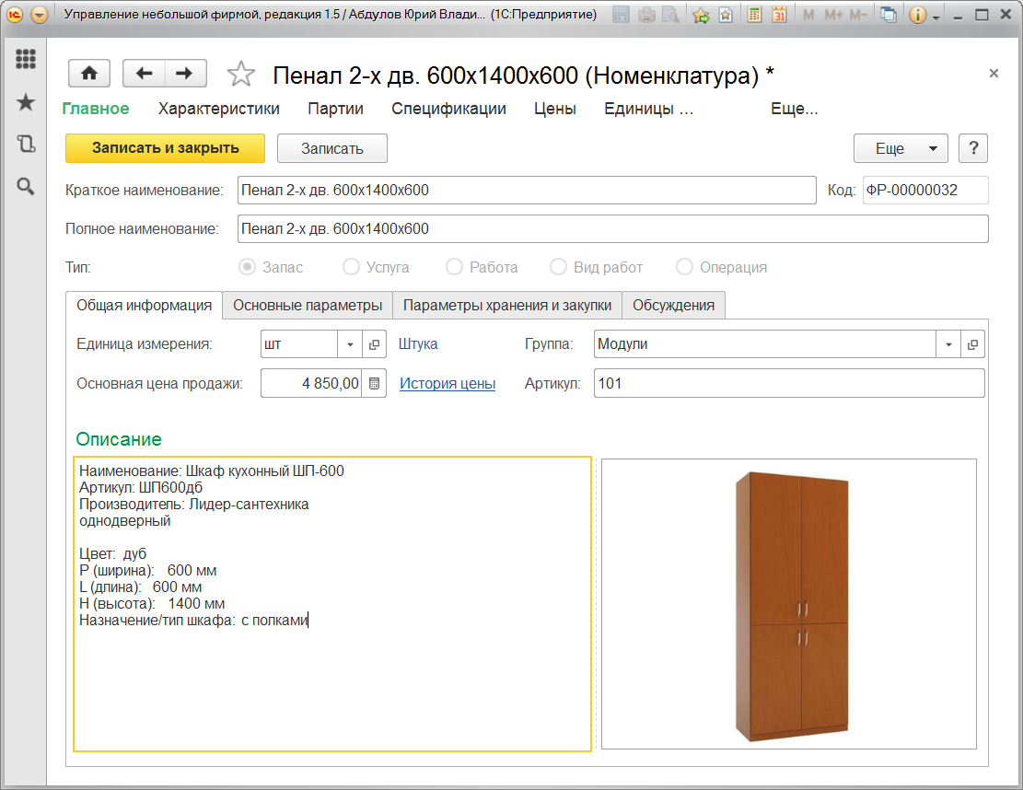Click the search magnifier in sidebar
Image resolution: width=1023 pixels, height=790 pixels.
pyautogui.click(x=26, y=187)
